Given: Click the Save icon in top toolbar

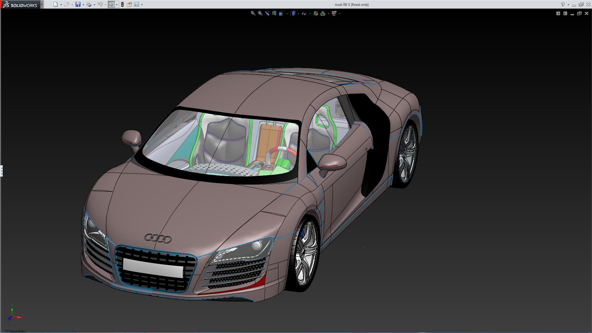Looking at the screenshot, I should pos(78,4).
